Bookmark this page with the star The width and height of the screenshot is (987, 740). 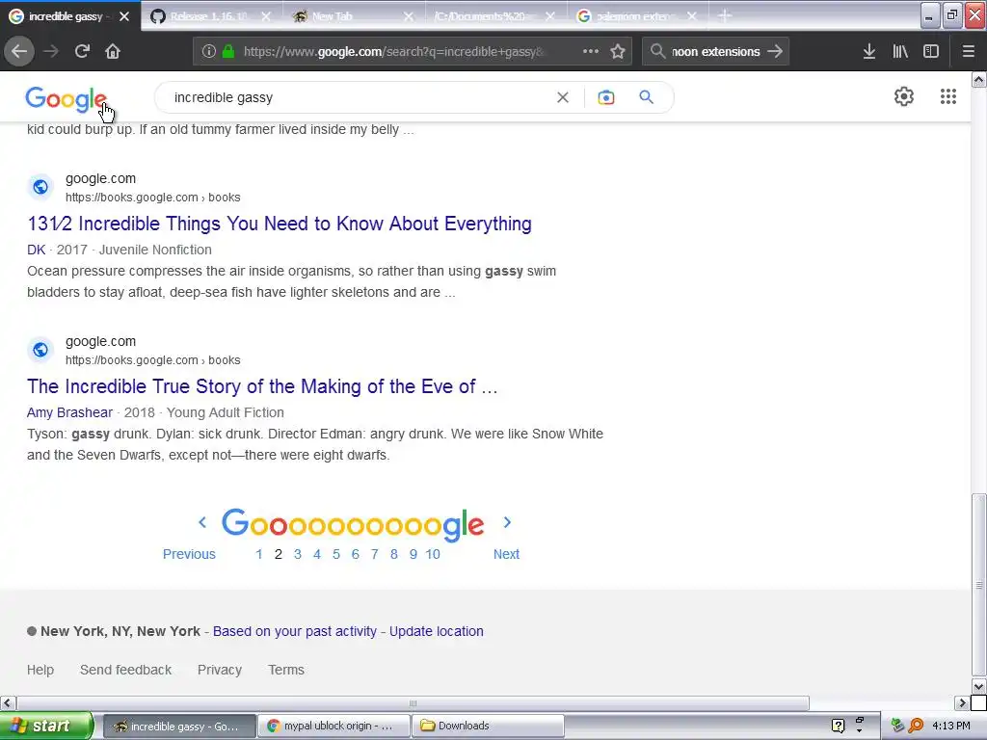pyautogui.click(x=618, y=52)
